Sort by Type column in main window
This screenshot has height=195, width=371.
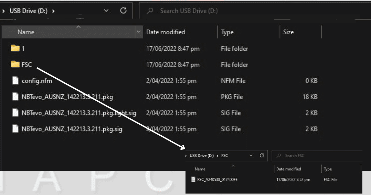(x=227, y=32)
